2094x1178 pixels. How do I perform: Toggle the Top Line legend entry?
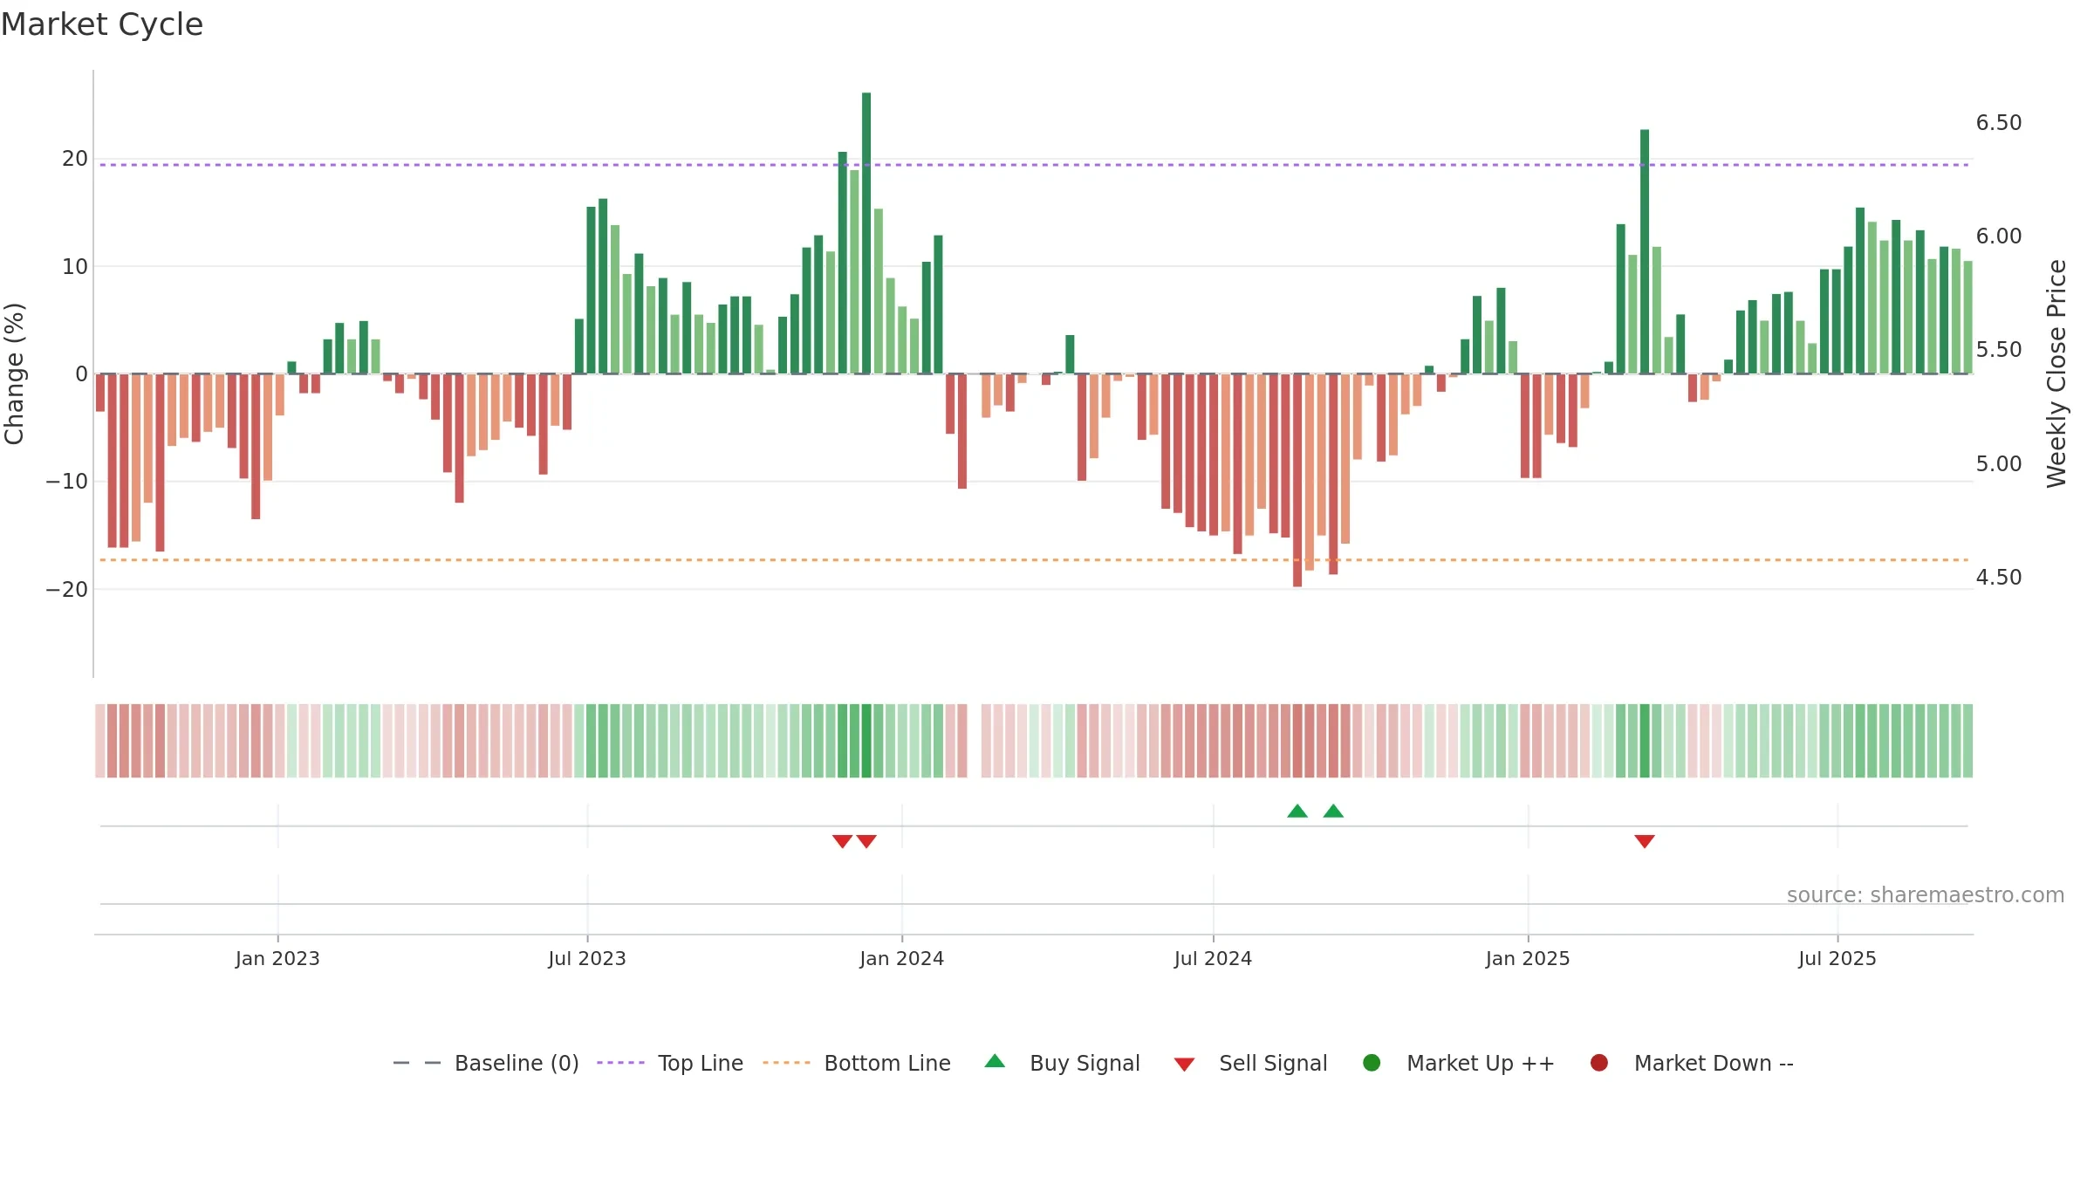(x=670, y=1063)
